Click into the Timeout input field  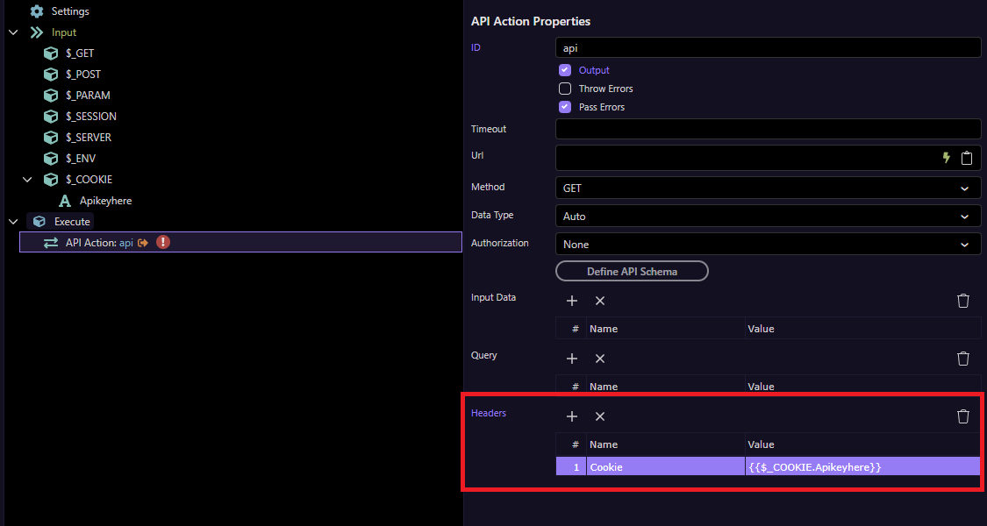click(x=768, y=130)
